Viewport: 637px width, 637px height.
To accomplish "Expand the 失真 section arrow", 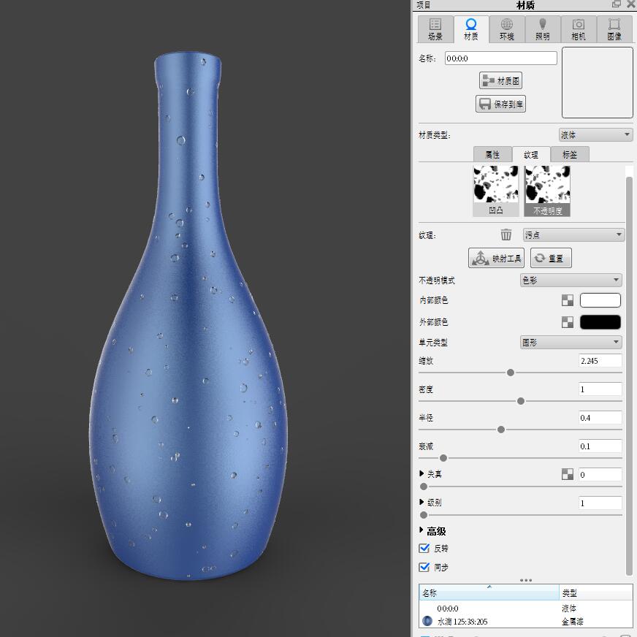I will pos(422,473).
